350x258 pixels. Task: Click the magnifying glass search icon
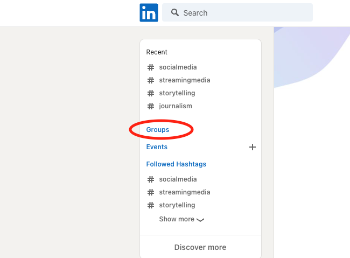(175, 12)
